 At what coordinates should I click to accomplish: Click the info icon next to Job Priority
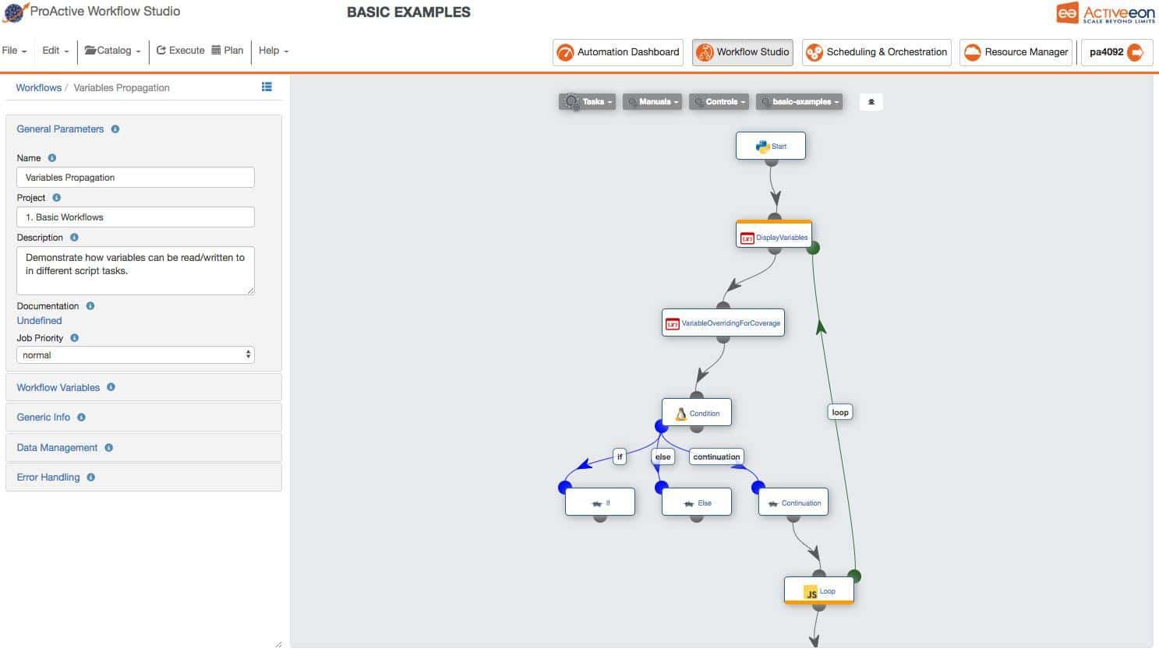(75, 338)
